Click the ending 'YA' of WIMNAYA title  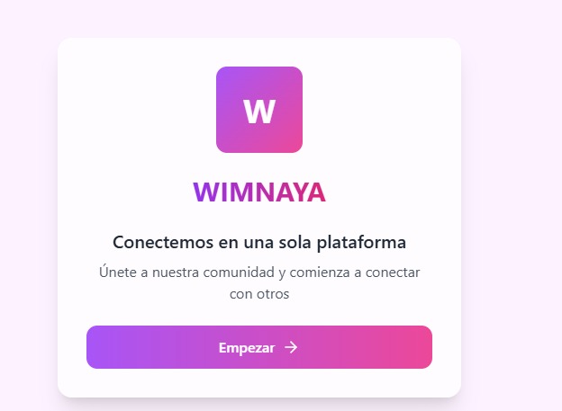pos(311,192)
